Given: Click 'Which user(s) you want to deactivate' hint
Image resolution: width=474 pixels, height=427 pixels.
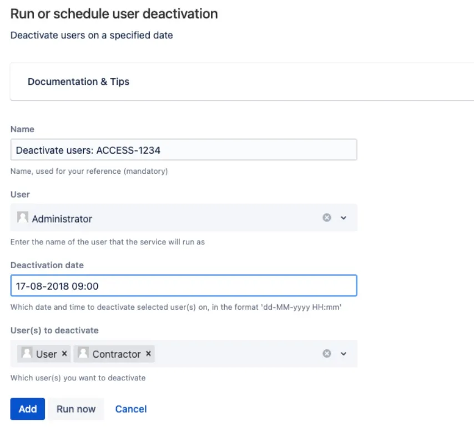Looking at the screenshot, I should click(x=78, y=378).
